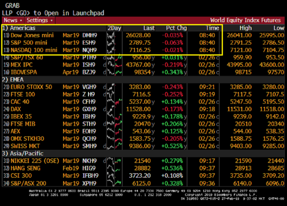Viewport: 287px width, 206px height.
Task: Open the S&P 500 mini futures row
Action: click(x=143, y=42)
